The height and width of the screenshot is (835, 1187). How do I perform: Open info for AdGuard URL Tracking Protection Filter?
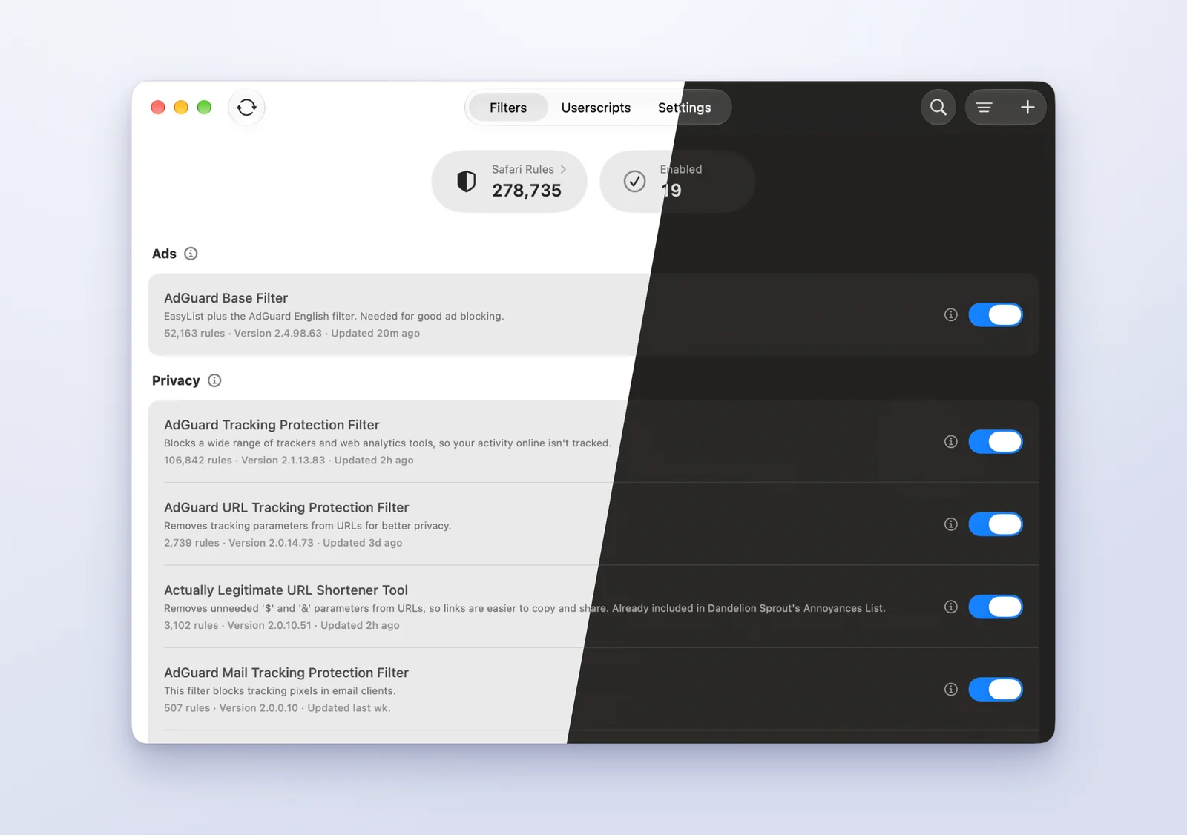click(950, 524)
